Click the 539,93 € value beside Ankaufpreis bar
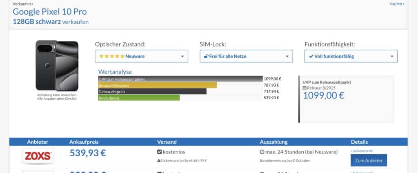Screen dimensions: 418x173 (271, 98)
